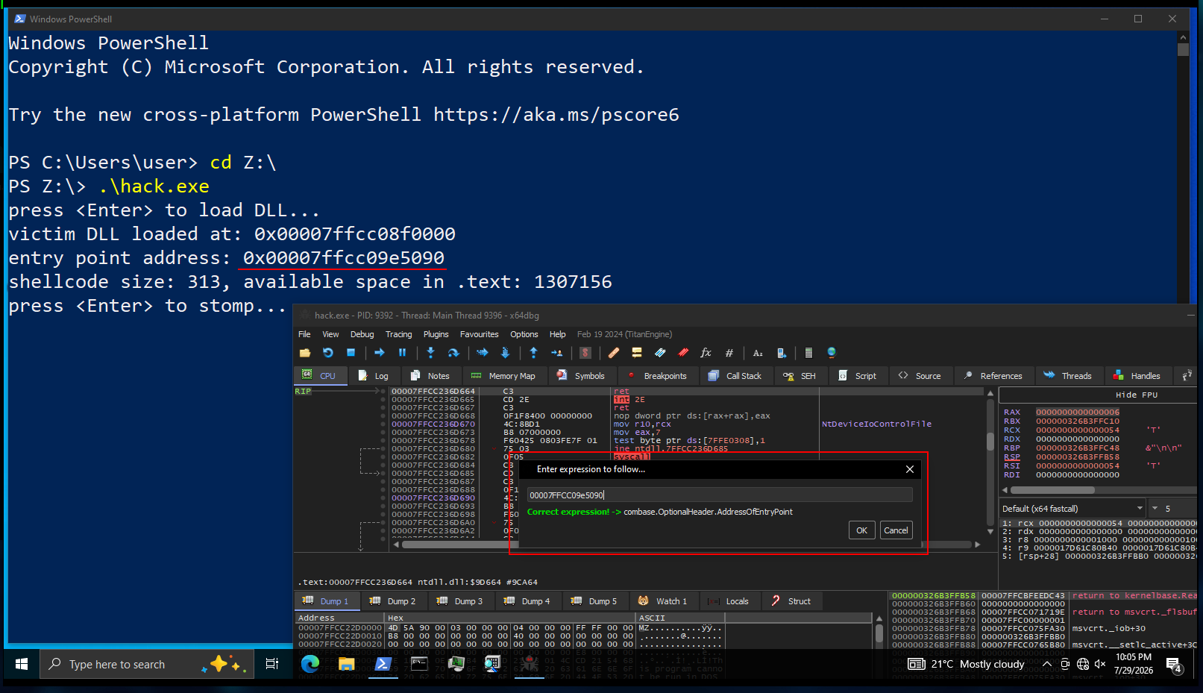Click the Pause execution icon
This screenshot has width=1203, height=693.
tap(402, 353)
